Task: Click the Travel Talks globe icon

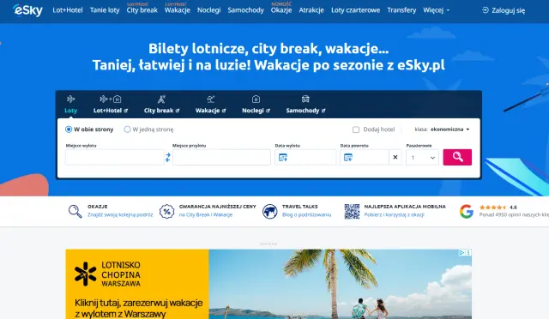Action: tap(270, 212)
